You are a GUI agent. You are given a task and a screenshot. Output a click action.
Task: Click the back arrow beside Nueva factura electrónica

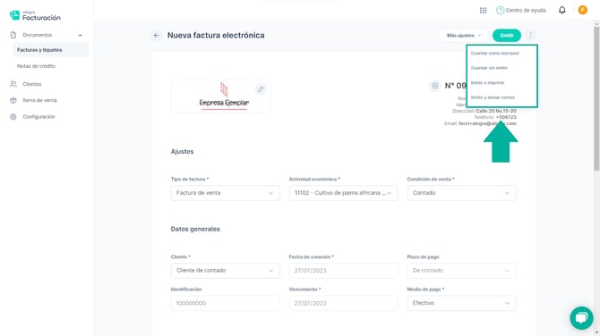point(156,36)
